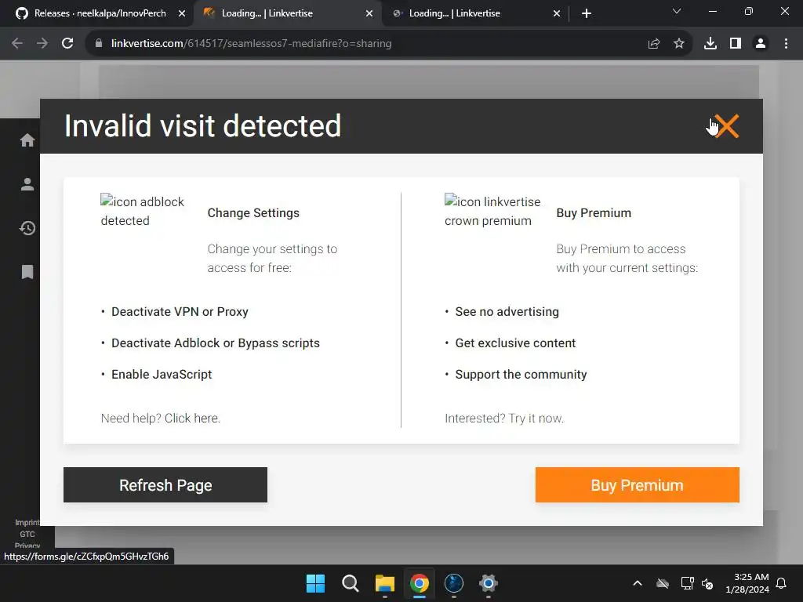Viewport: 803px width, 602px height.
Task: Open Chrome downloads icon
Action: tap(710, 44)
